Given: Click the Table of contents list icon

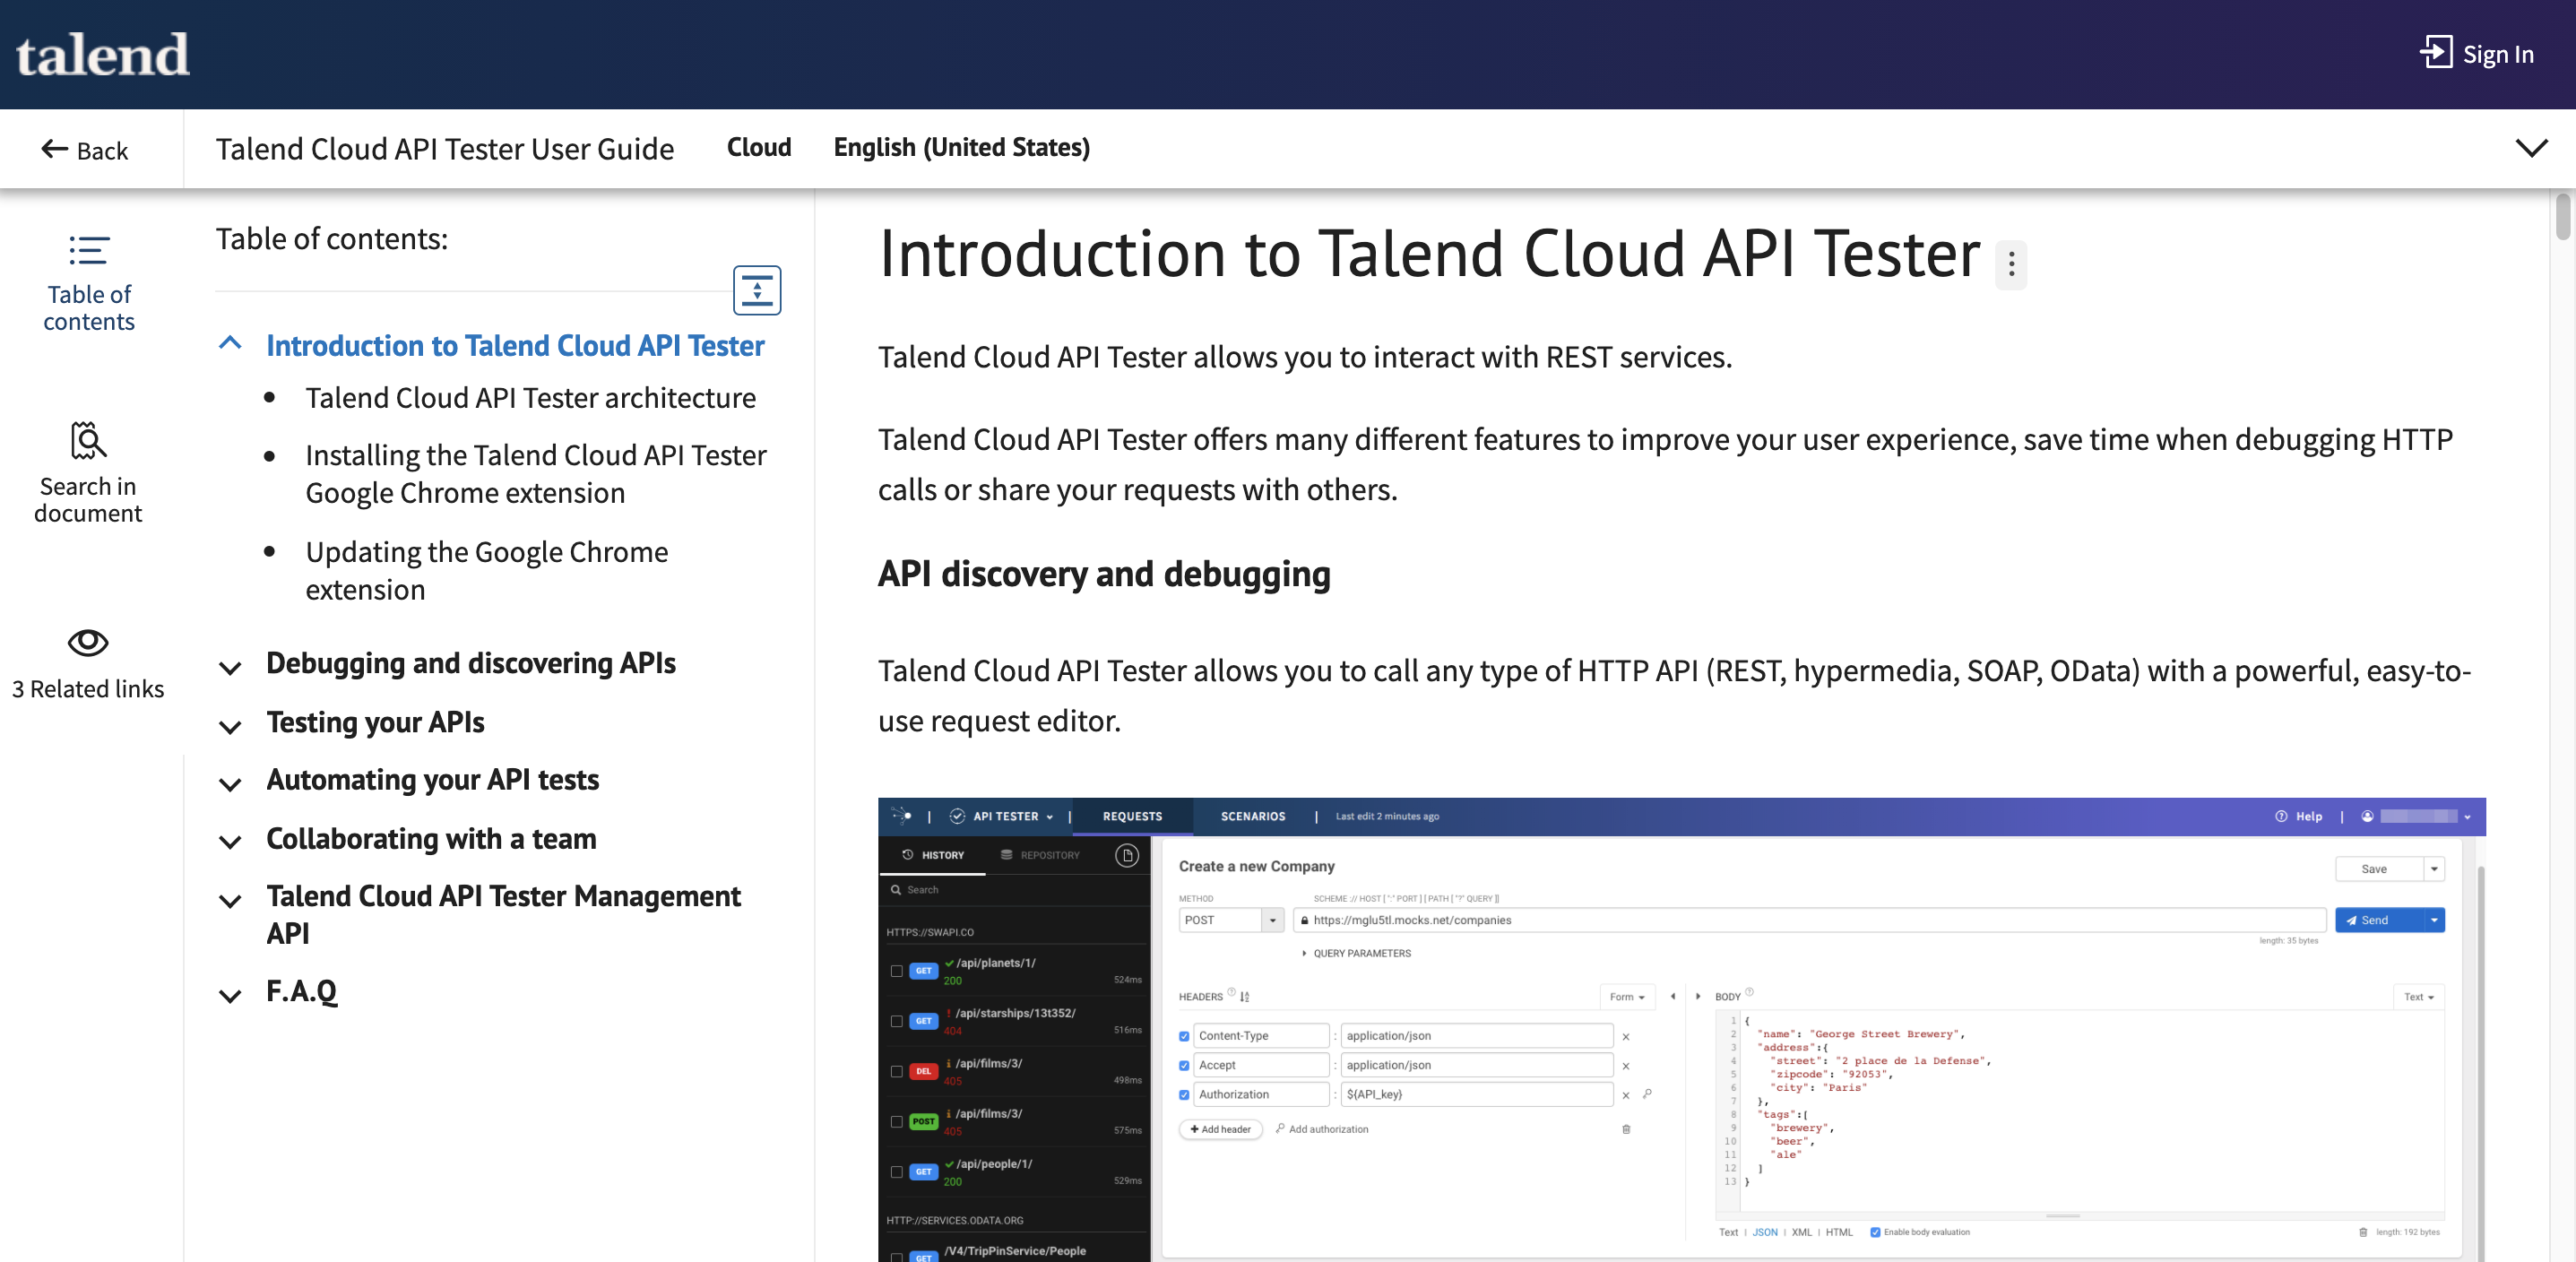Looking at the screenshot, I should (88, 250).
